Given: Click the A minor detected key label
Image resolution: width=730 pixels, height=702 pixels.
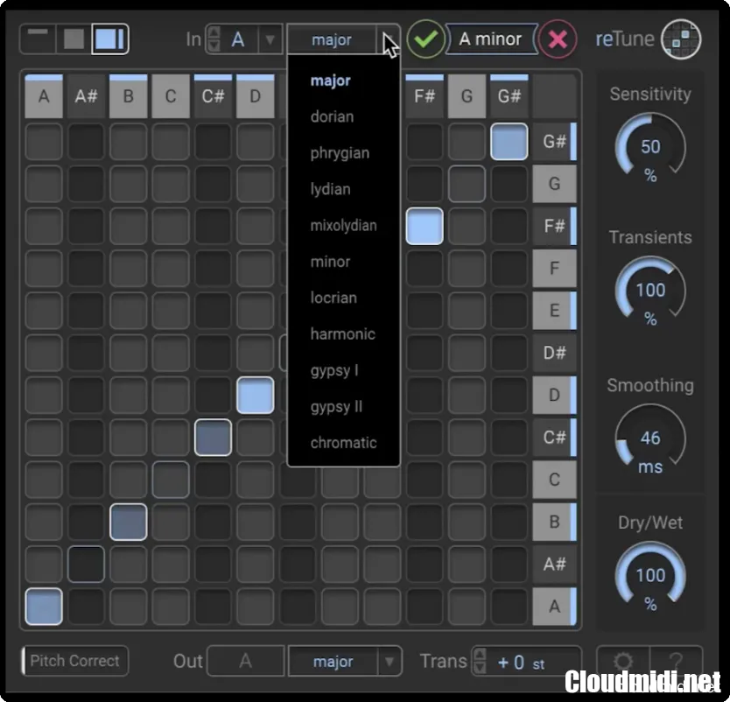Looking at the screenshot, I should pyautogui.click(x=490, y=39).
